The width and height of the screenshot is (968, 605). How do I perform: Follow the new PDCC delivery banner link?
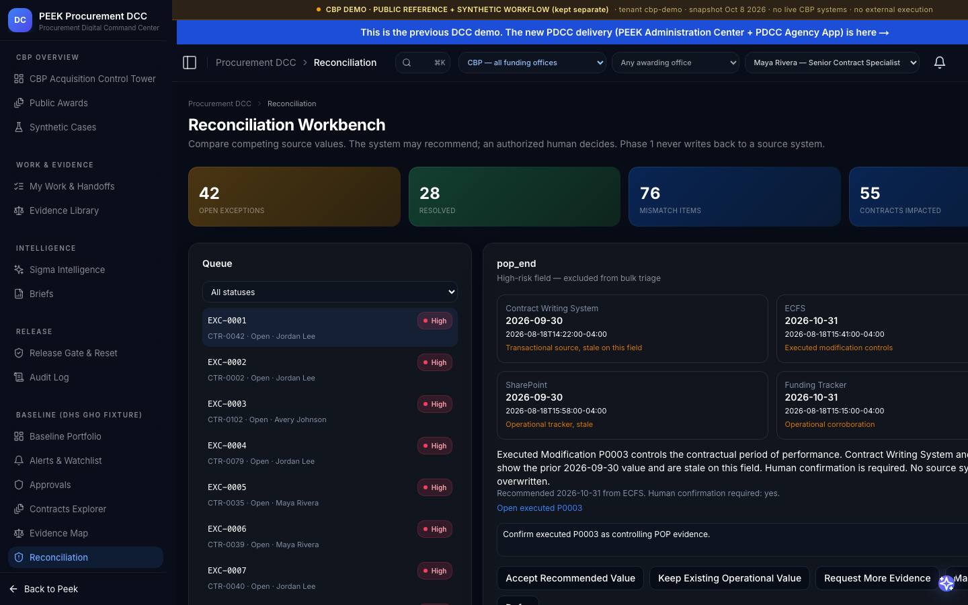(624, 32)
